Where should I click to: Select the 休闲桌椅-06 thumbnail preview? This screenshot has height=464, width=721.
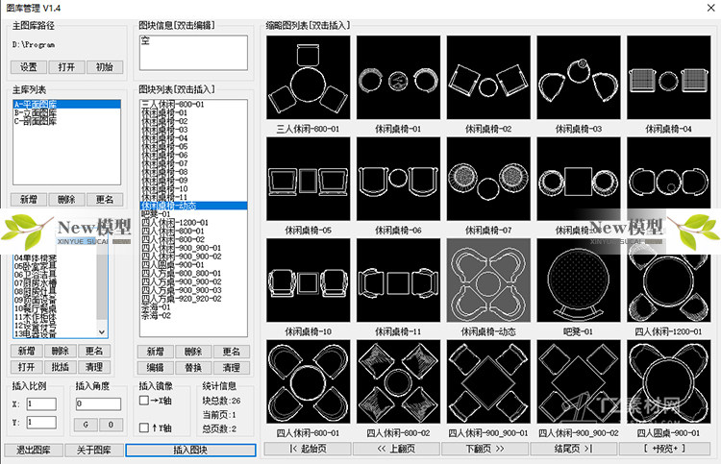pyautogui.click(x=398, y=179)
